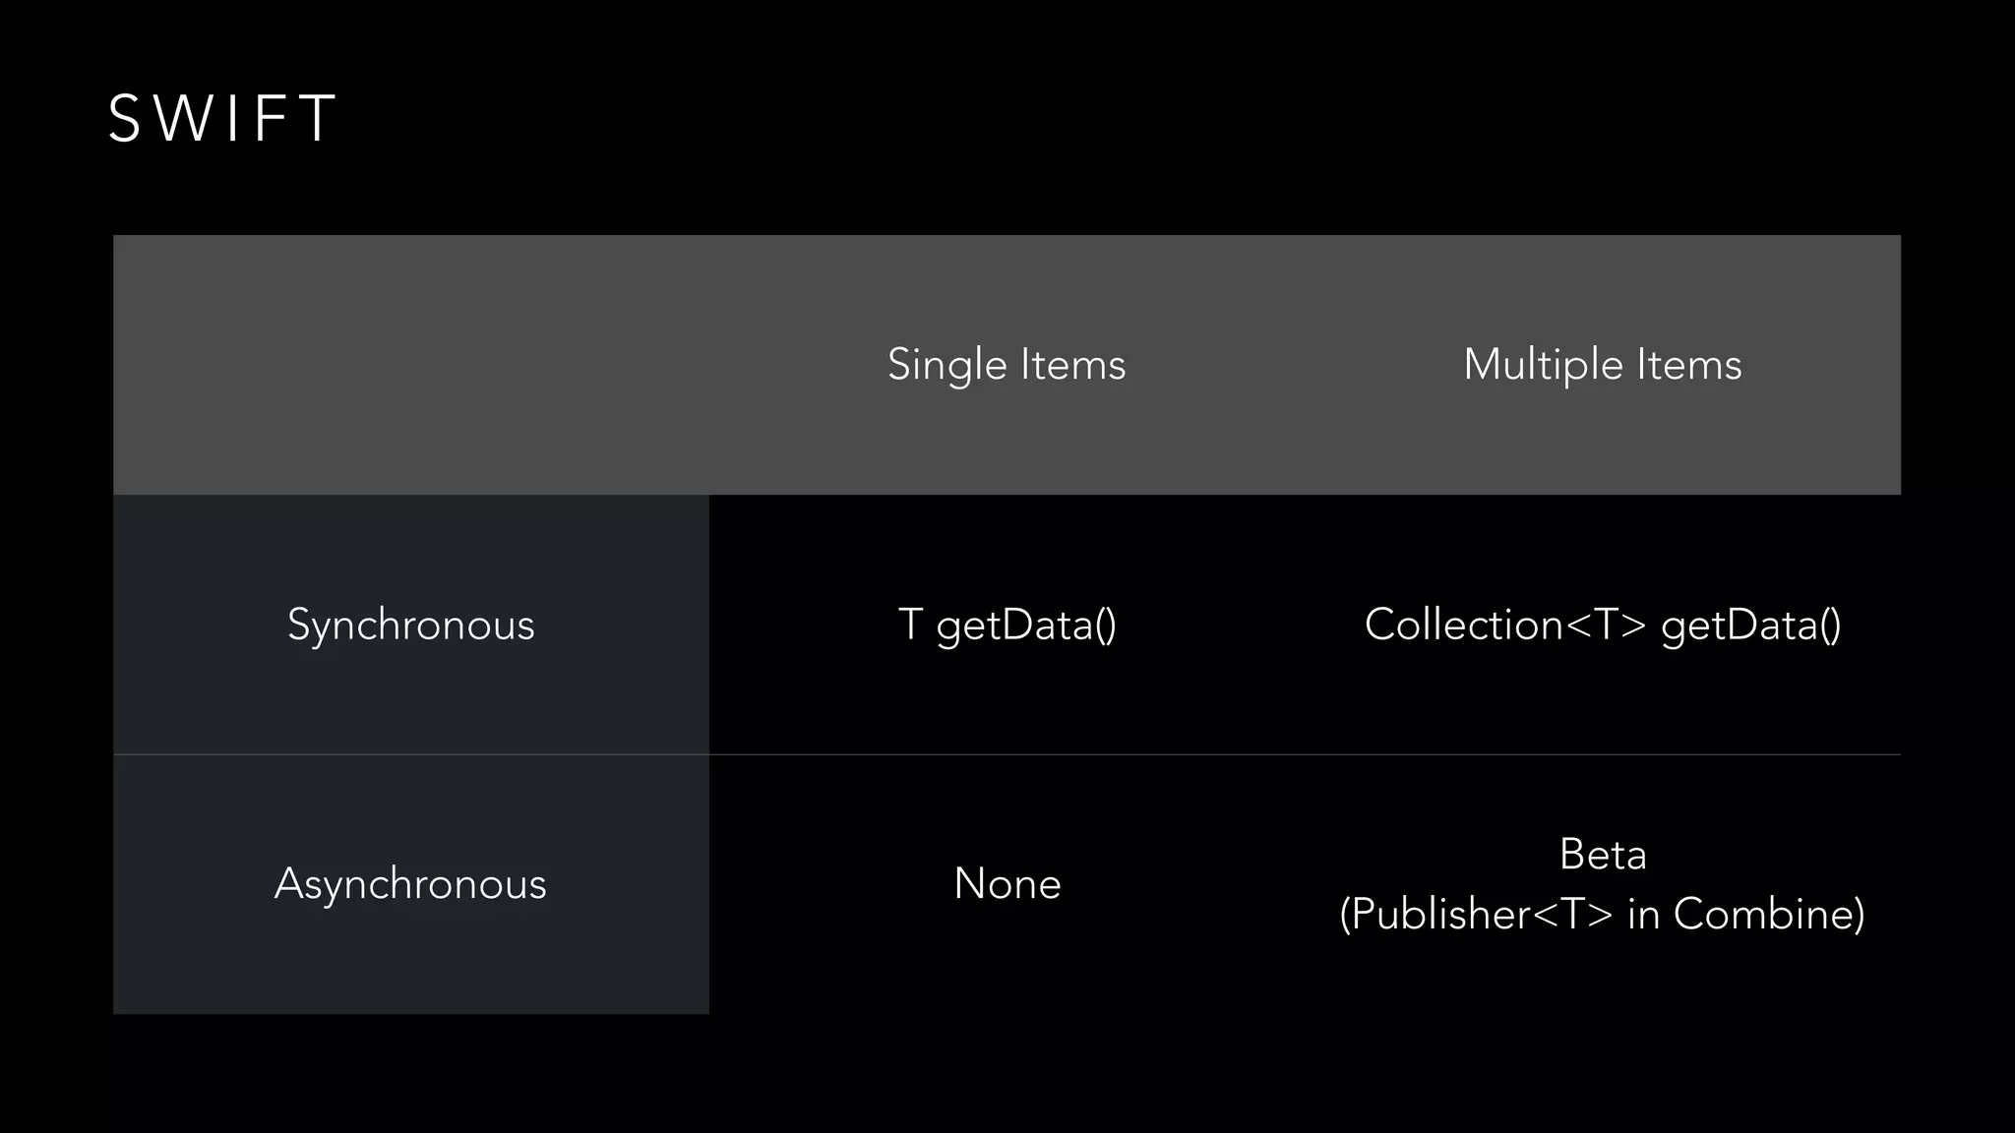The height and width of the screenshot is (1133, 2015).
Task: Click the SWIFT slide title
Action: tap(222, 119)
